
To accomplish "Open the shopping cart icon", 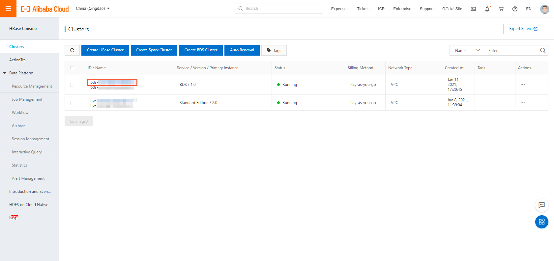I will pos(501,9).
